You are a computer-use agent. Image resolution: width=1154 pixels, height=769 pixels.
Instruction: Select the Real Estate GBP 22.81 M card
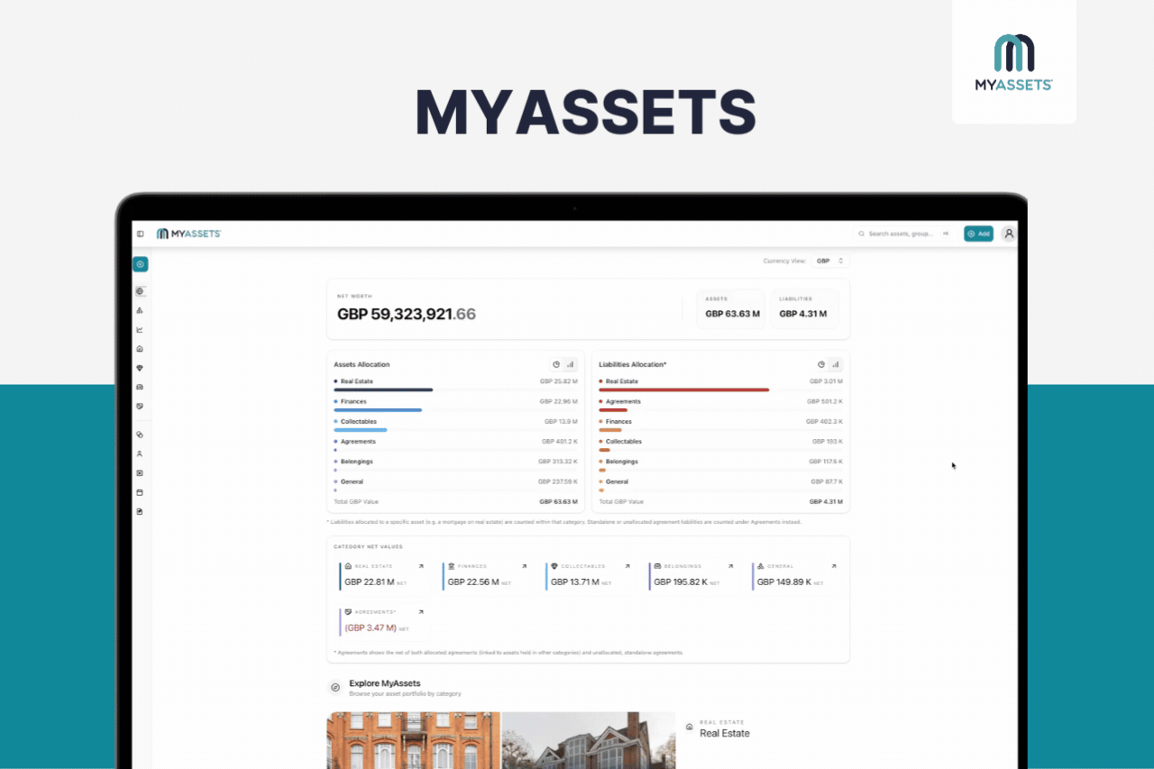383,575
